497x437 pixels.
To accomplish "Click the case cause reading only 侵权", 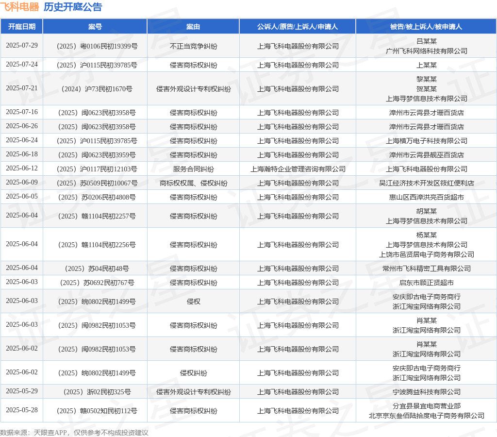I will tap(193, 302).
